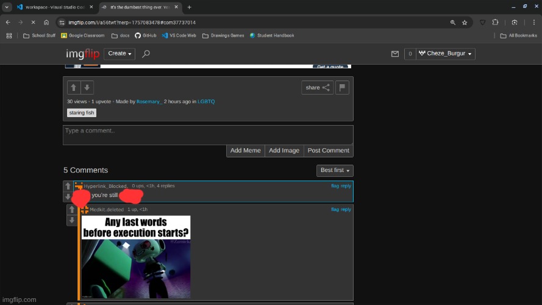Open the screenshot tool icon in the browser toolbar
This screenshot has height=305, width=542.
[x=515, y=23]
